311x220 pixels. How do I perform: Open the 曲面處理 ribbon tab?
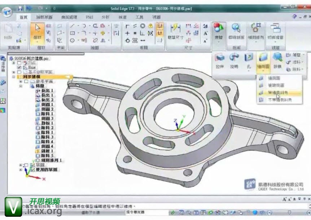pos(69,17)
